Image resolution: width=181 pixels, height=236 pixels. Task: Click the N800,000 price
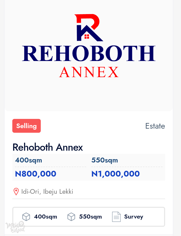point(36,174)
